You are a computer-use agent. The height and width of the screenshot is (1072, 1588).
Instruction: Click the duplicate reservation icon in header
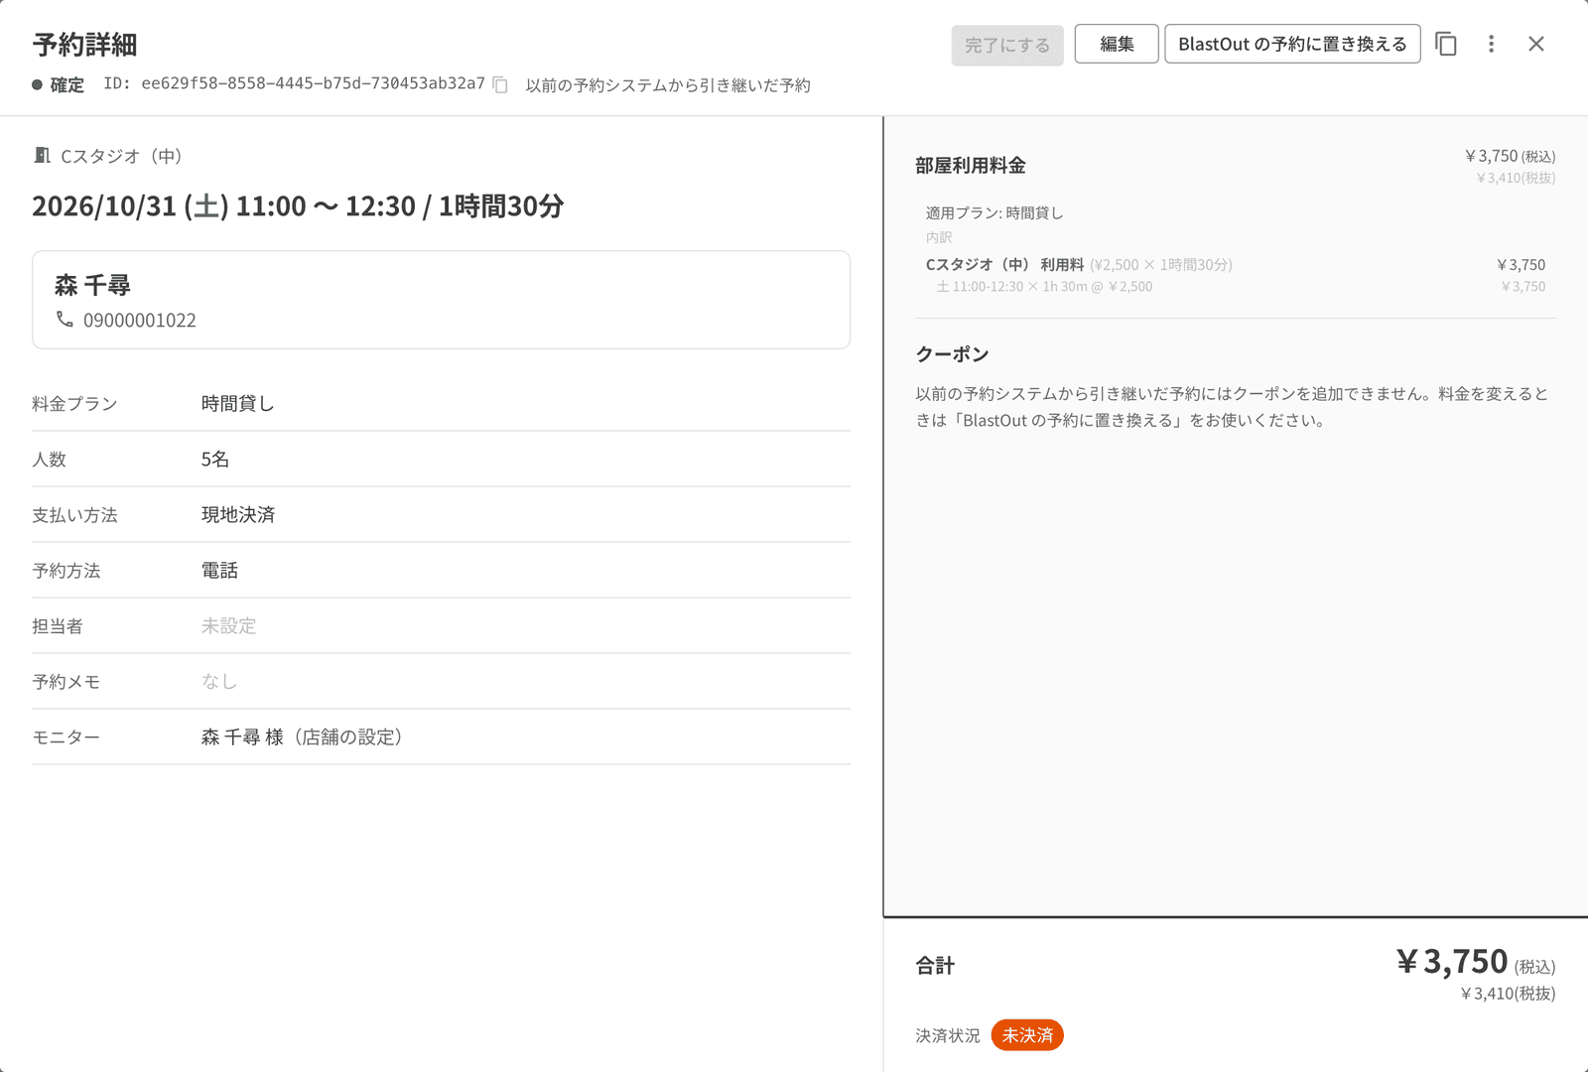(x=1446, y=44)
